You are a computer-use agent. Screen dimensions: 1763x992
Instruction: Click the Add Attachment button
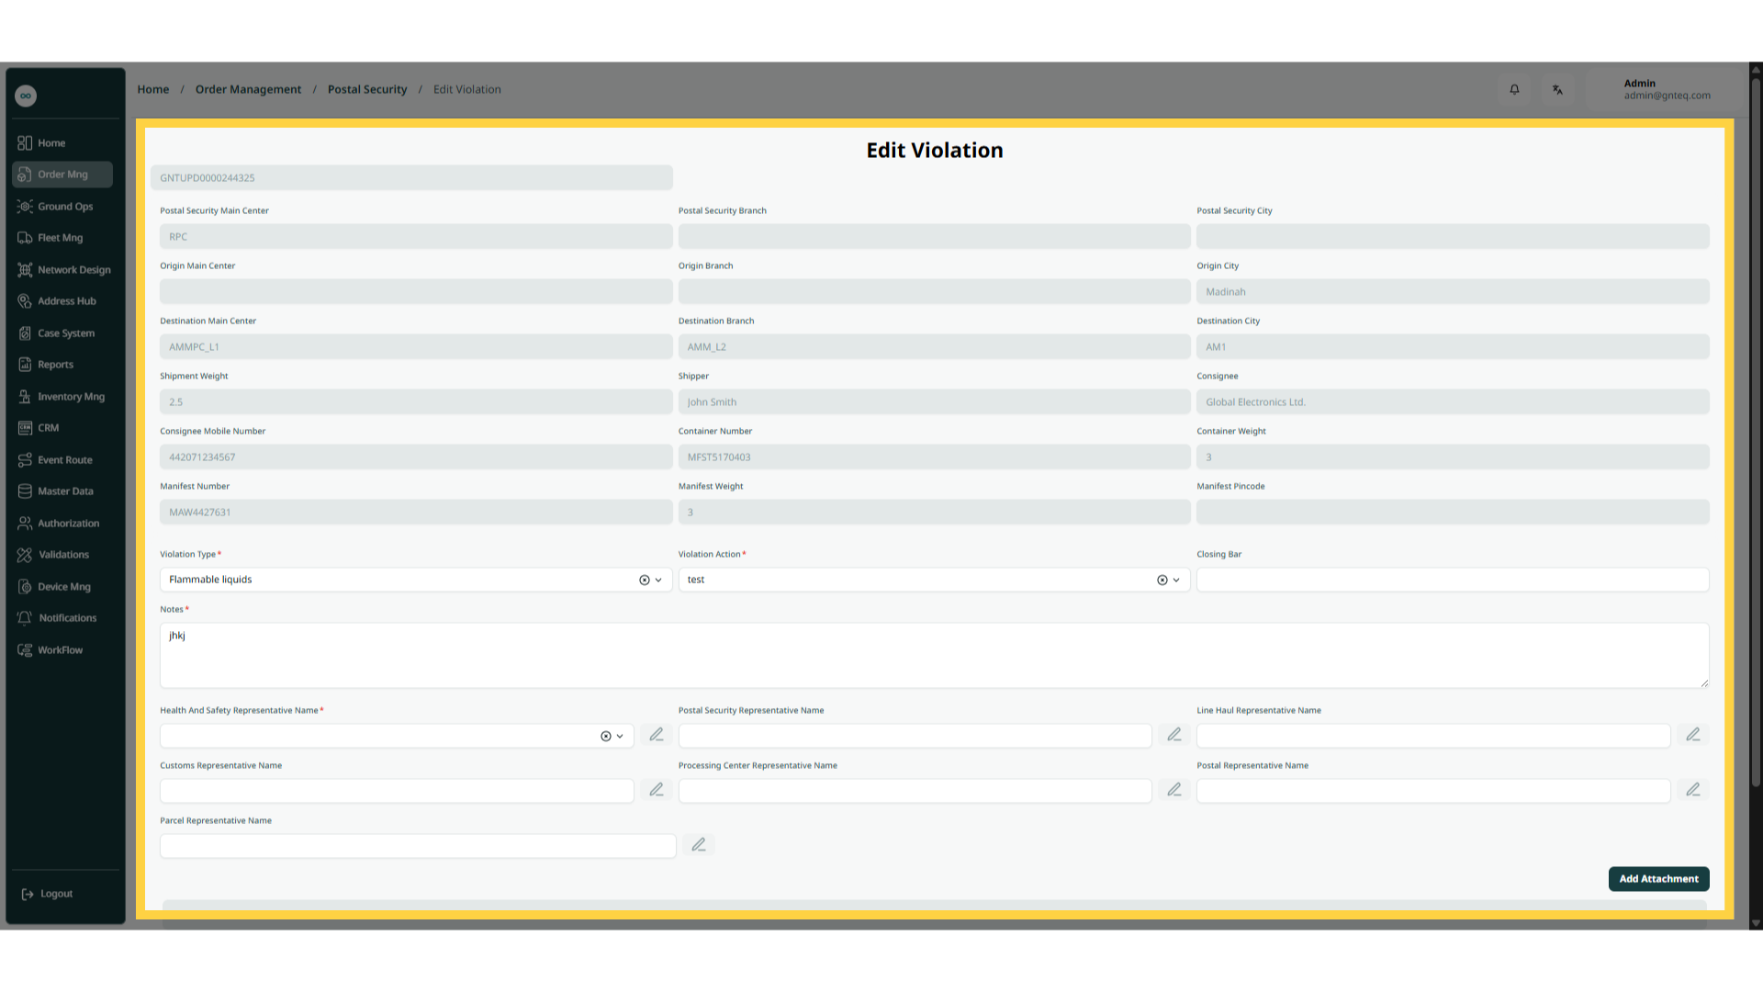[x=1658, y=879]
